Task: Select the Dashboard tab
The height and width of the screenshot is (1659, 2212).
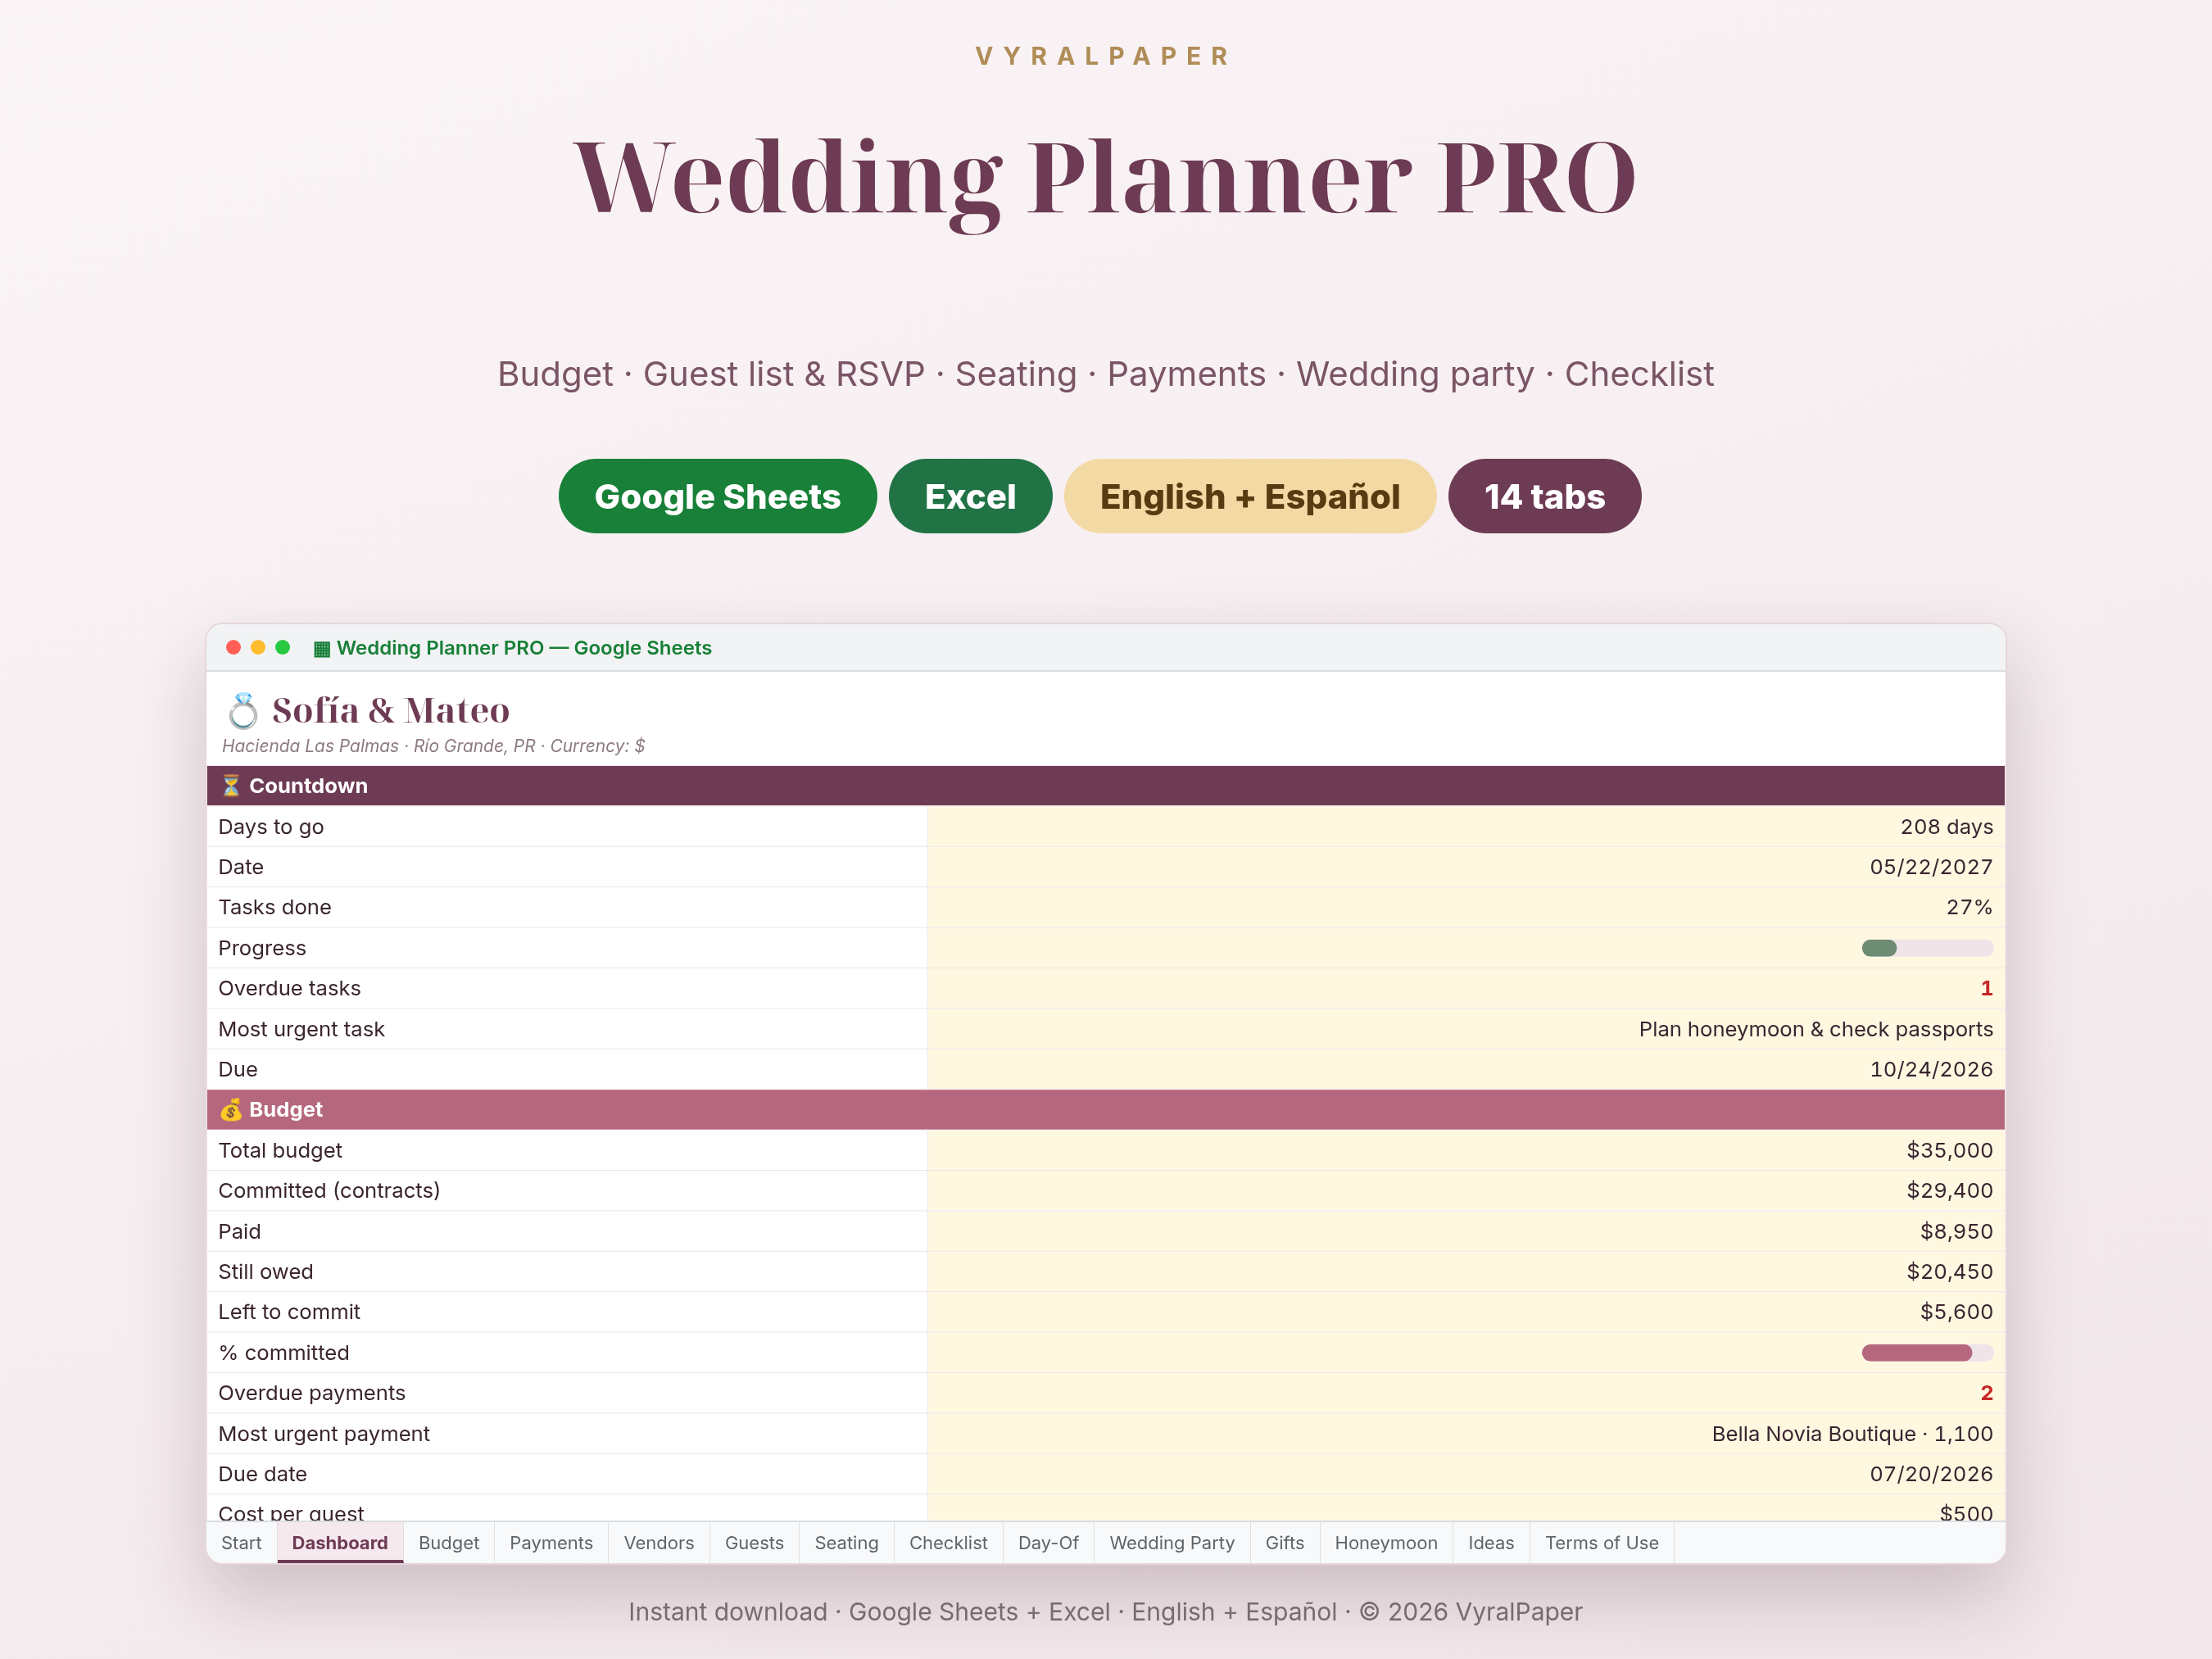Action: pyautogui.click(x=340, y=1543)
